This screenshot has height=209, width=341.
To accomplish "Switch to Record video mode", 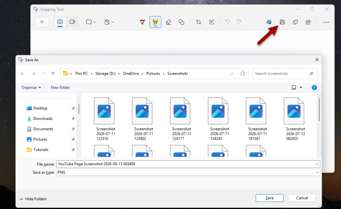I will (72, 22).
